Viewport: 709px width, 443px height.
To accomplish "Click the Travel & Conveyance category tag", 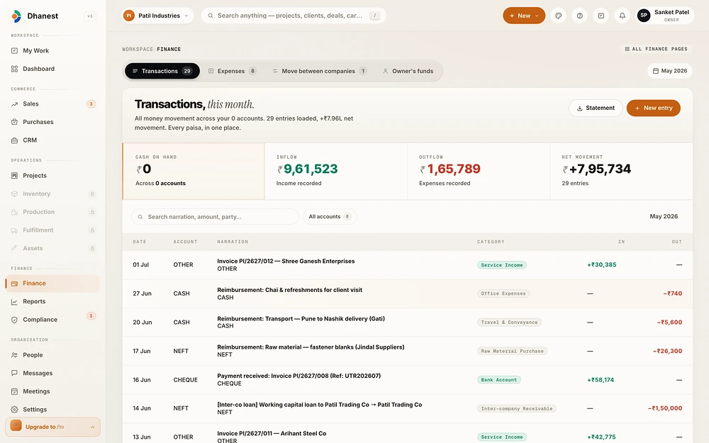I will pos(509,323).
